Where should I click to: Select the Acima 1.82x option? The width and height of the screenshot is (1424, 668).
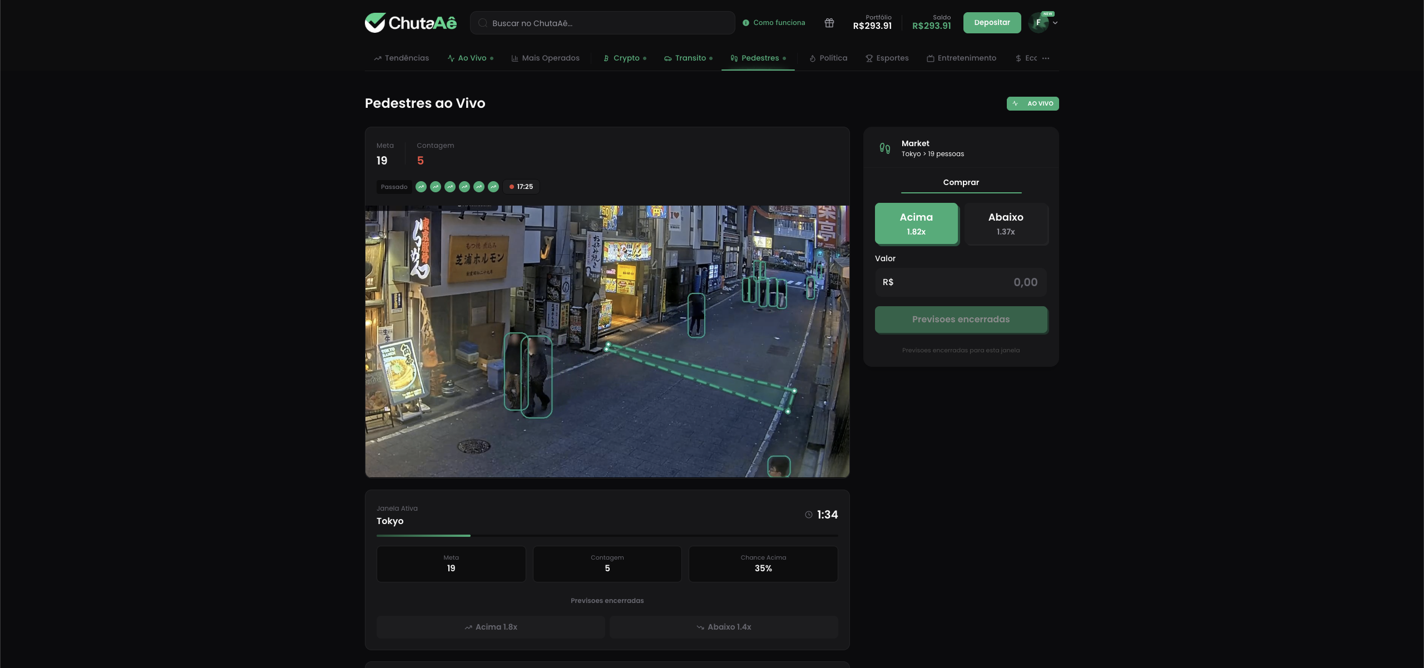(x=916, y=223)
